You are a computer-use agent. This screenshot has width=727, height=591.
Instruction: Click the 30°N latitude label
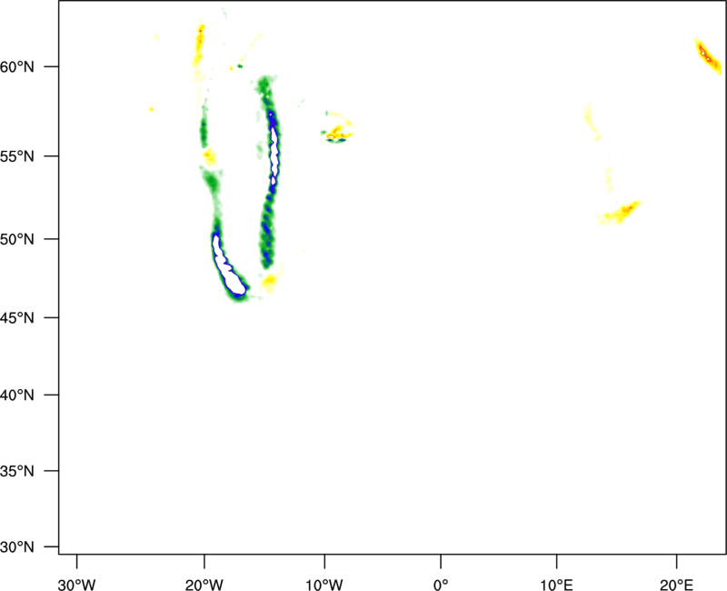tap(17, 547)
